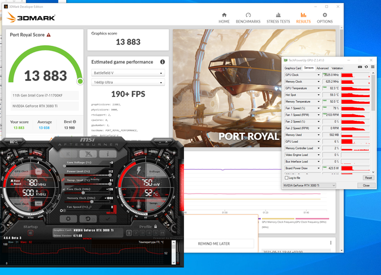Toggle Afterburner apply at Windows Startup button
The image size is (381, 275).
point(30,233)
